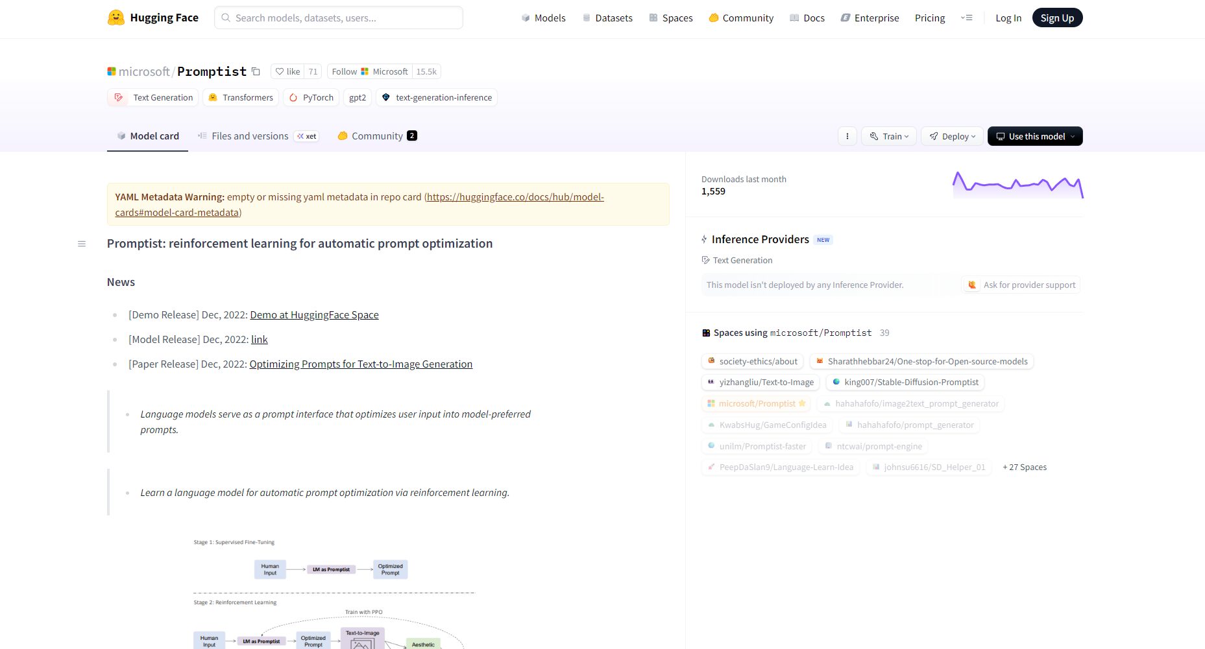Open Optimizing Prompts for Text-to-Image Generation paper
Viewport: 1205px width, 649px height.
(x=361, y=364)
